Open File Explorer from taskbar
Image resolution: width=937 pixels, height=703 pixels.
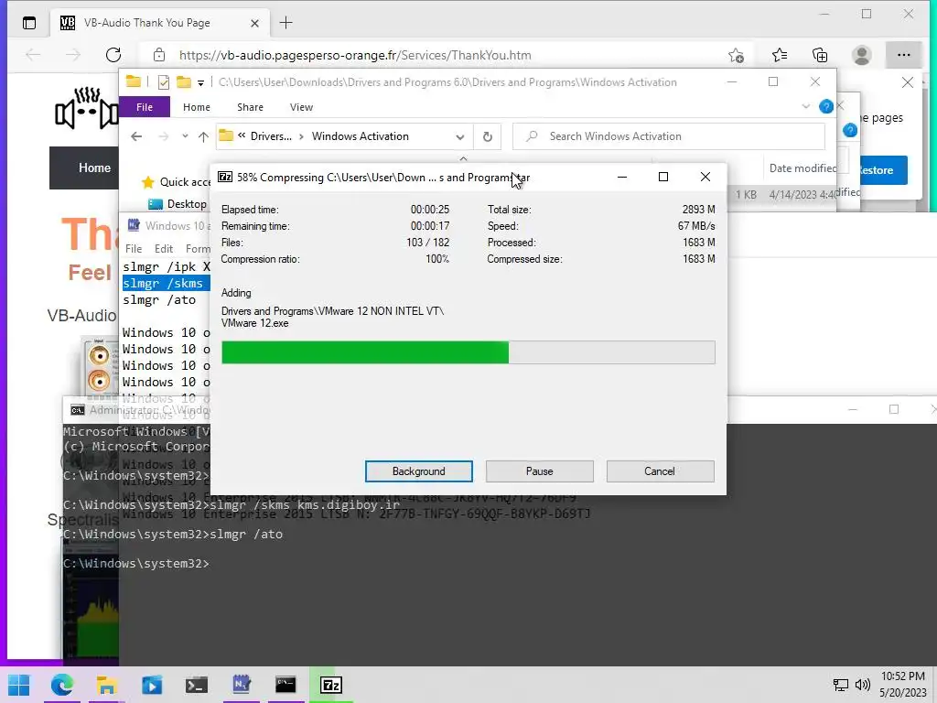107,685
